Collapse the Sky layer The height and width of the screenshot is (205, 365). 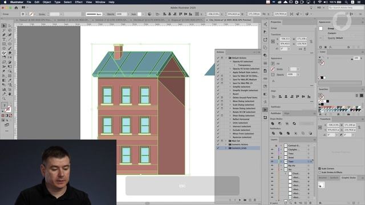281,170
